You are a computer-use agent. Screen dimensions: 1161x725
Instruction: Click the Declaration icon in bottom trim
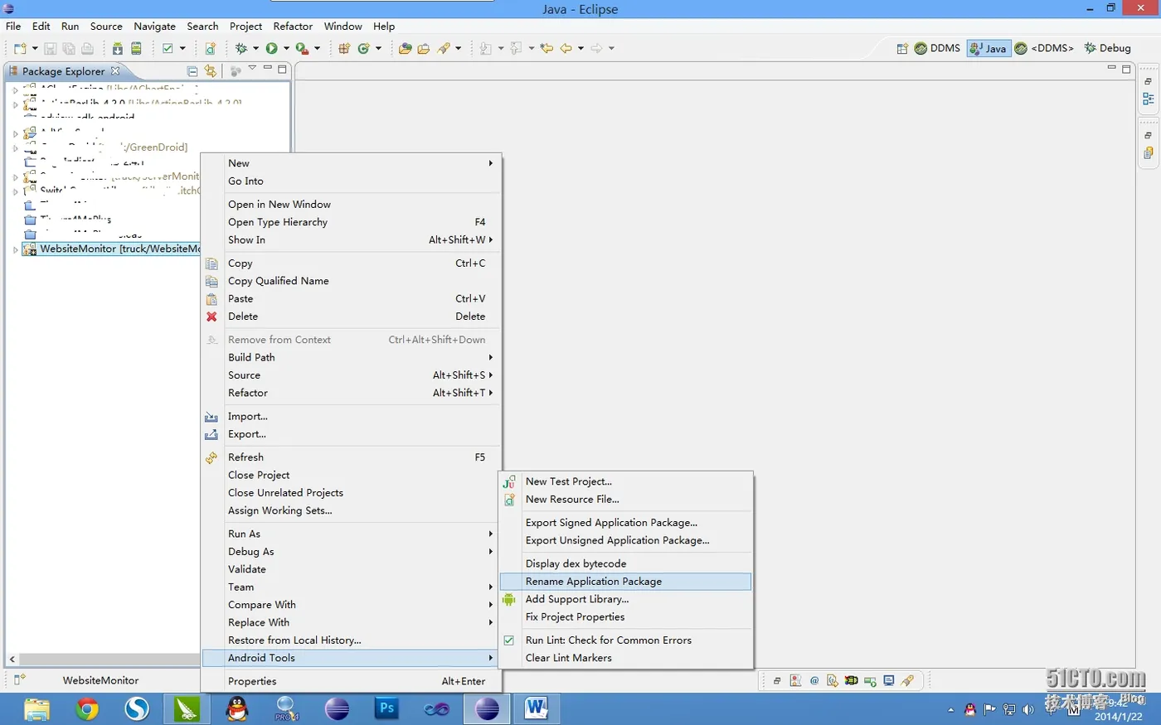pos(833,681)
